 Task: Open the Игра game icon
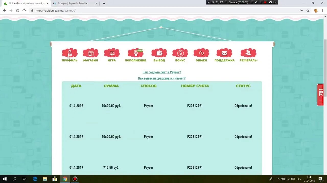click(112, 53)
